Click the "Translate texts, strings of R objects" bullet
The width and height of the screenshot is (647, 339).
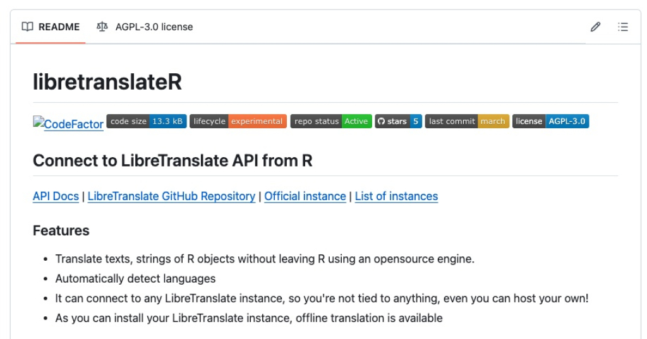[265, 259]
